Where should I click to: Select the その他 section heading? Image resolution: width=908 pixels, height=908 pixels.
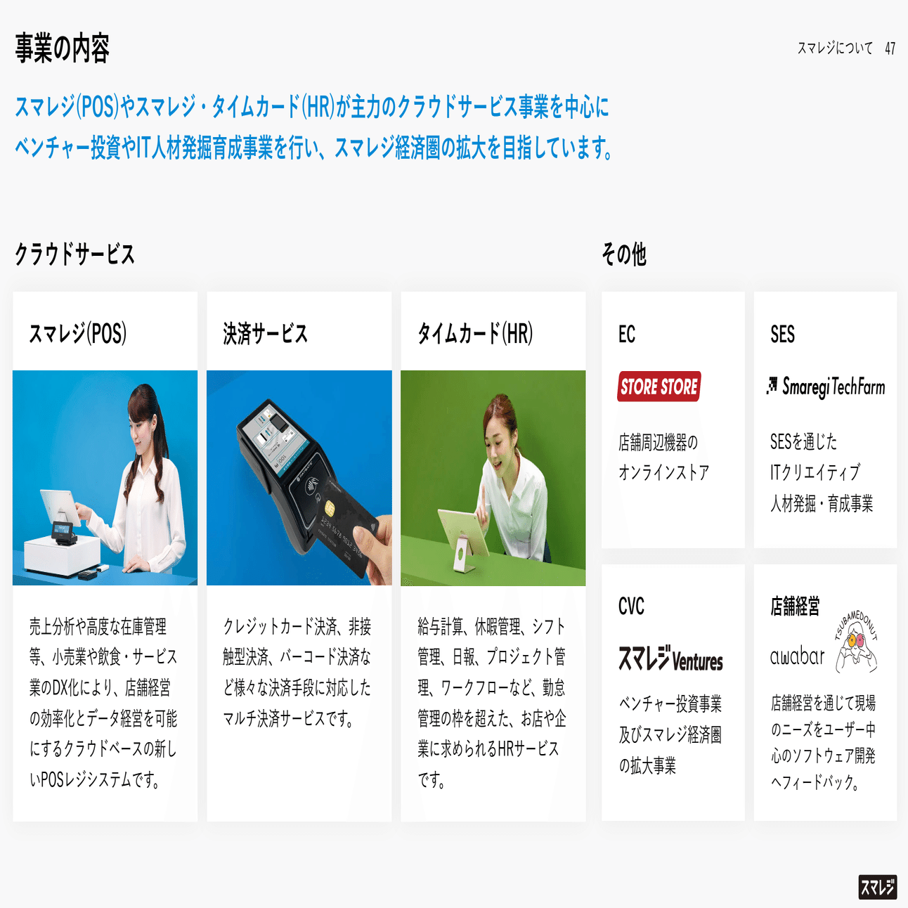coord(624,254)
